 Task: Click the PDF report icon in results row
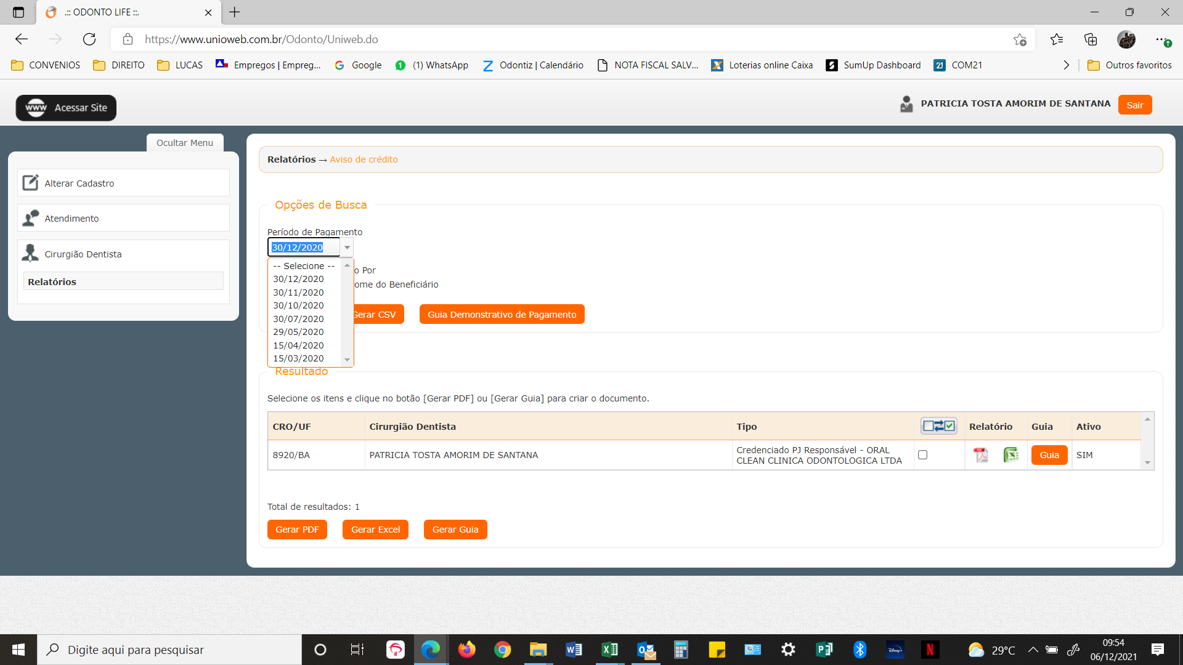tap(980, 455)
